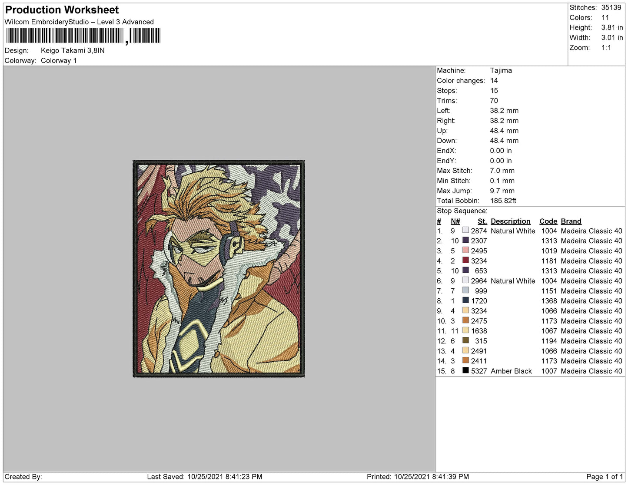Click the embroidered Keigo Takami design preview
This screenshot has height=485, width=628.
click(x=219, y=268)
